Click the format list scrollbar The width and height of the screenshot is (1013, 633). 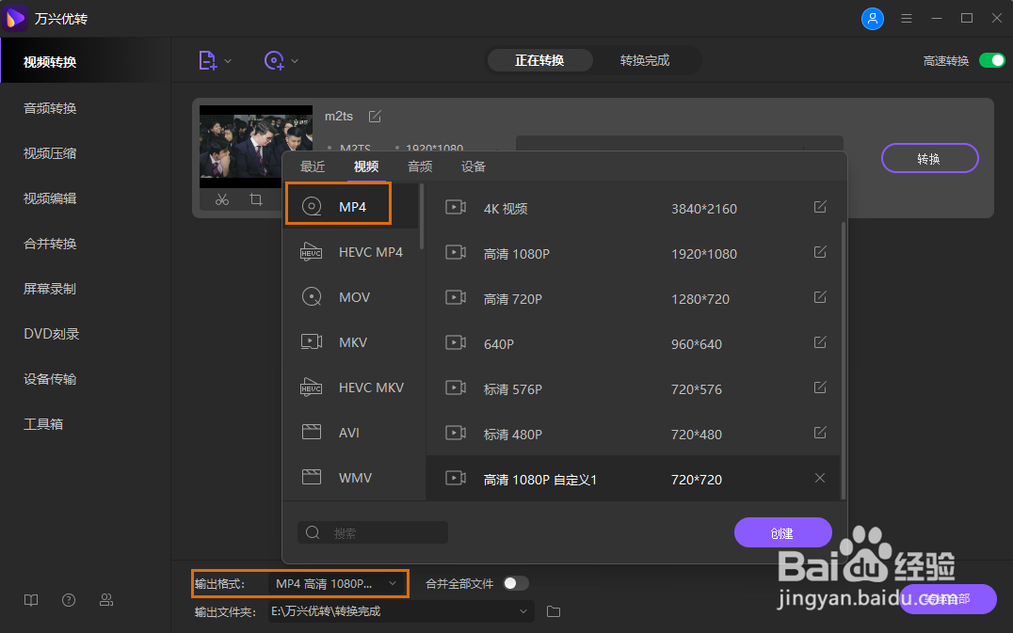pyautogui.click(x=422, y=216)
